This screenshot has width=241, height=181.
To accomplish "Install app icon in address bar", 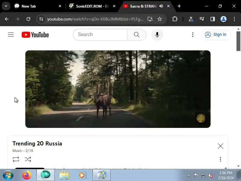I will pyautogui.click(x=150, y=19).
